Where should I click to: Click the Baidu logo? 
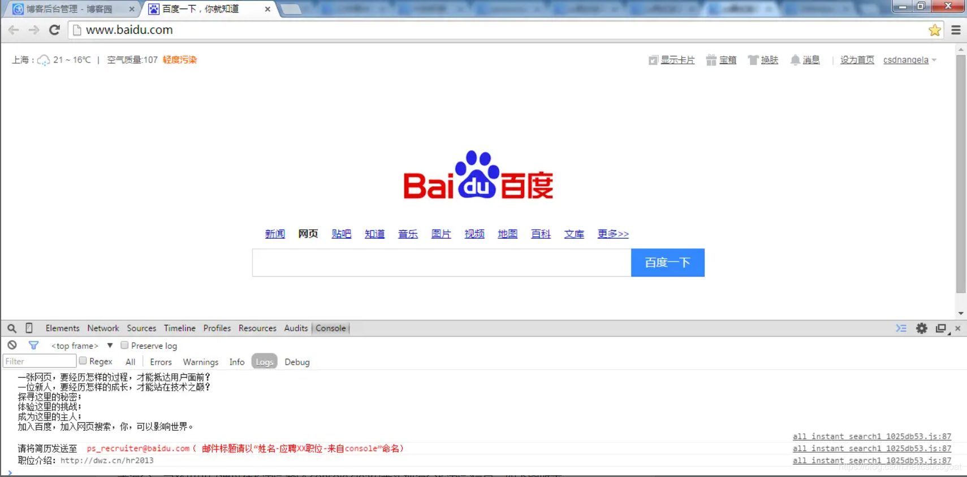tap(478, 175)
